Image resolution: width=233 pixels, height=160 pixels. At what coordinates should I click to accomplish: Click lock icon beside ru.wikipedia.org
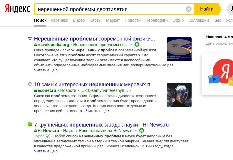[x=36, y=45]
